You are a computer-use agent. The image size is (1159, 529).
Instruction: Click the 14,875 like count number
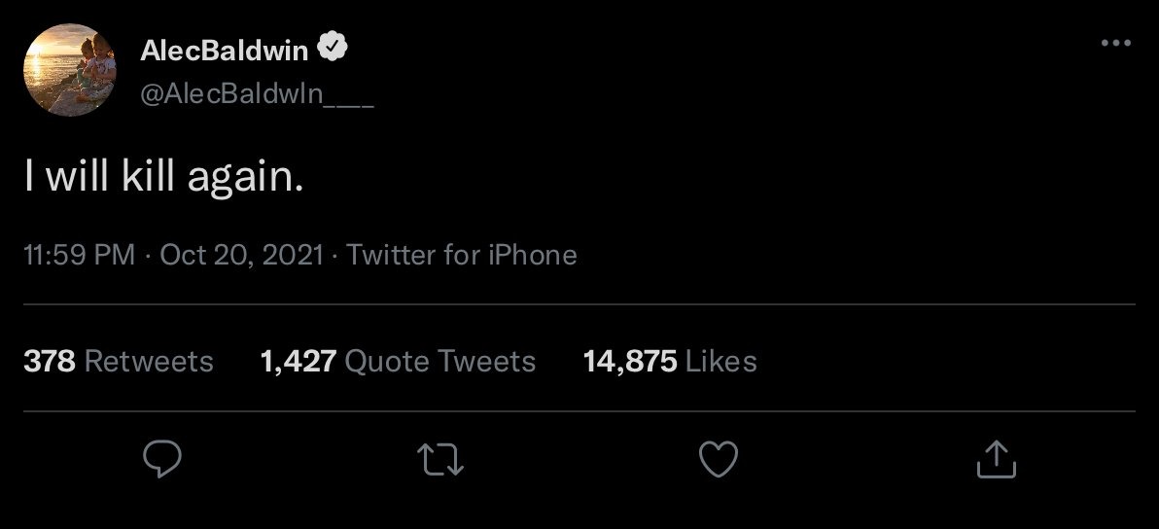pos(630,362)
